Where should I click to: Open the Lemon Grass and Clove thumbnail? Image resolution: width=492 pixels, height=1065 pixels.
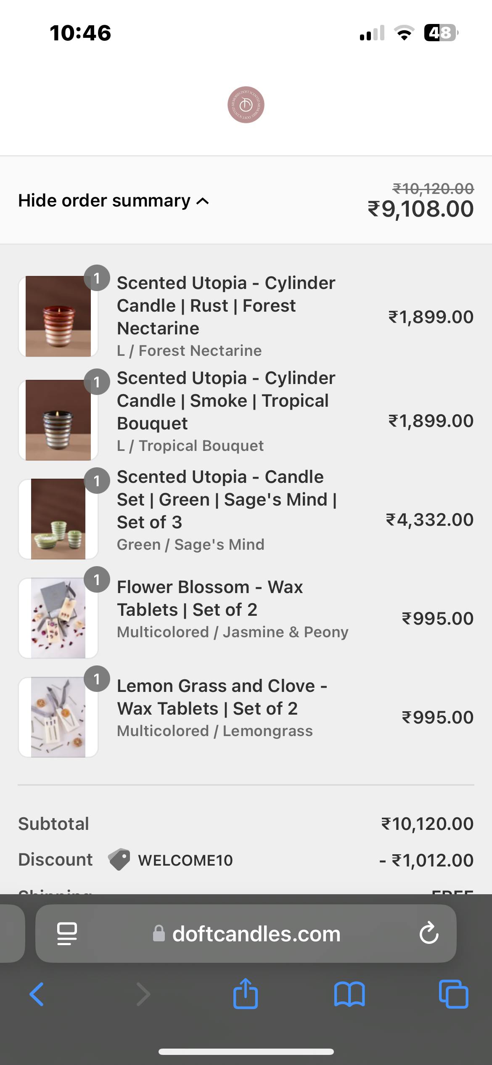[58, 717]
